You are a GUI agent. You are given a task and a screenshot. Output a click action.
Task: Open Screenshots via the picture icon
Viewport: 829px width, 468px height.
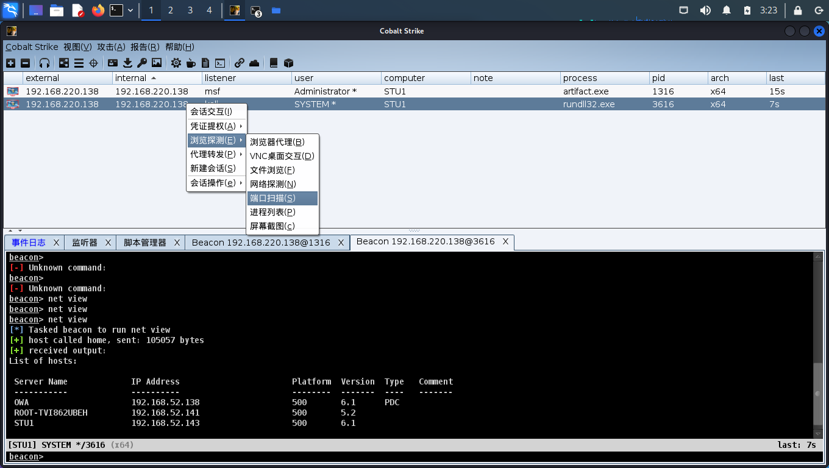click(157, 63)
